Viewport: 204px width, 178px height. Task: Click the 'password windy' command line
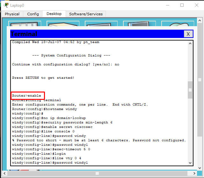49,136
